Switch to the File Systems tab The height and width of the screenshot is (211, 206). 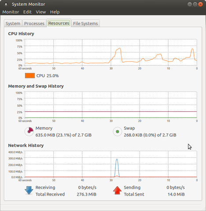click(x=85, y=23)
